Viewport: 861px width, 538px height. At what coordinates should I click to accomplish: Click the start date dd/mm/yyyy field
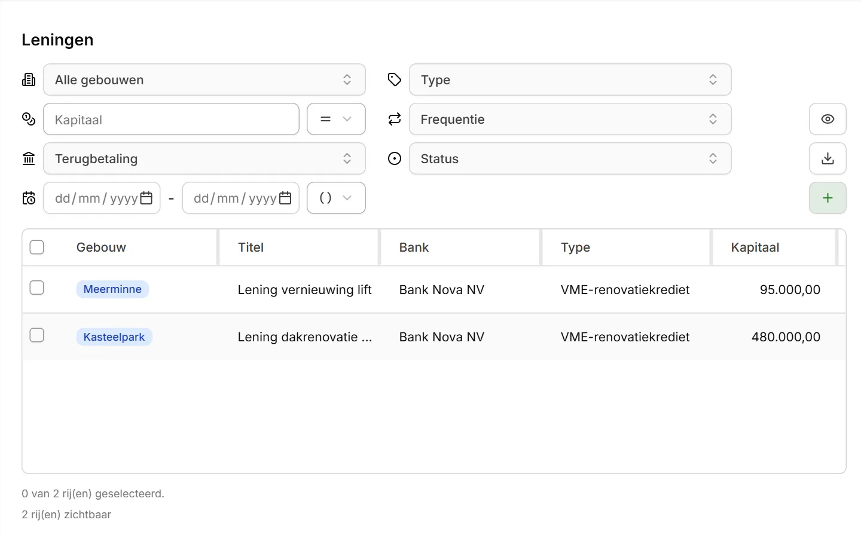[102, 198]
